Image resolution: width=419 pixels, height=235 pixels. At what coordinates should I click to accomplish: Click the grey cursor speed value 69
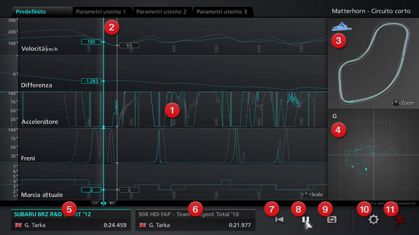click(129, 45)
